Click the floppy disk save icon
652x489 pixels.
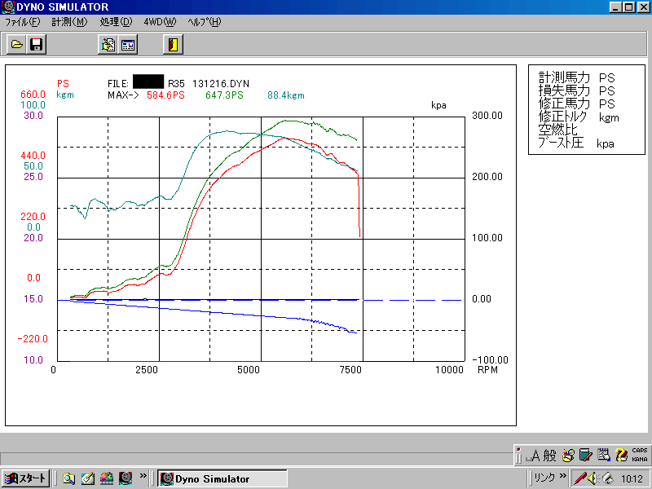pos(37,45)
